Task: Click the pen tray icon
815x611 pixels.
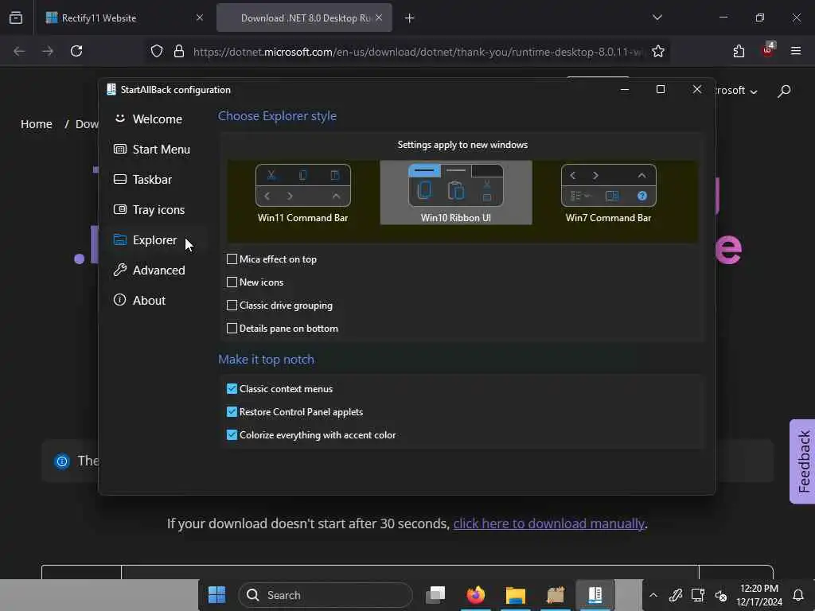Action: [x=675, y=595]
